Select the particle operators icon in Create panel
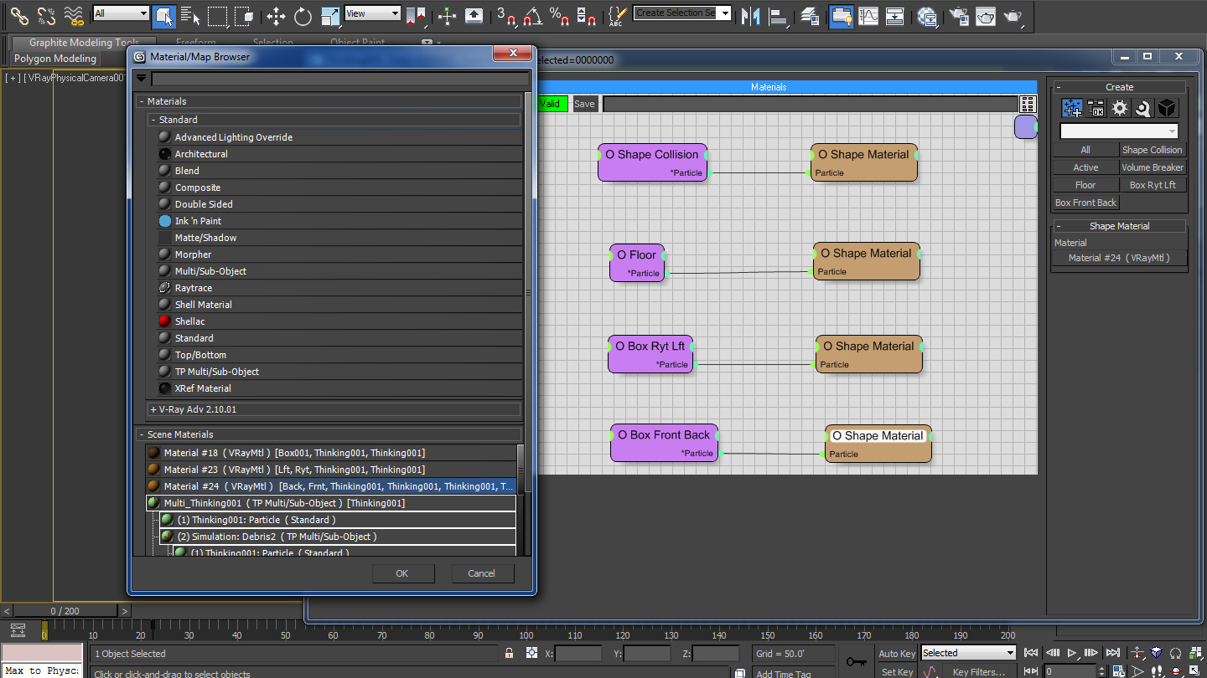The width and height of the screenshot is (1207, 678). (x=1072, y=108)
